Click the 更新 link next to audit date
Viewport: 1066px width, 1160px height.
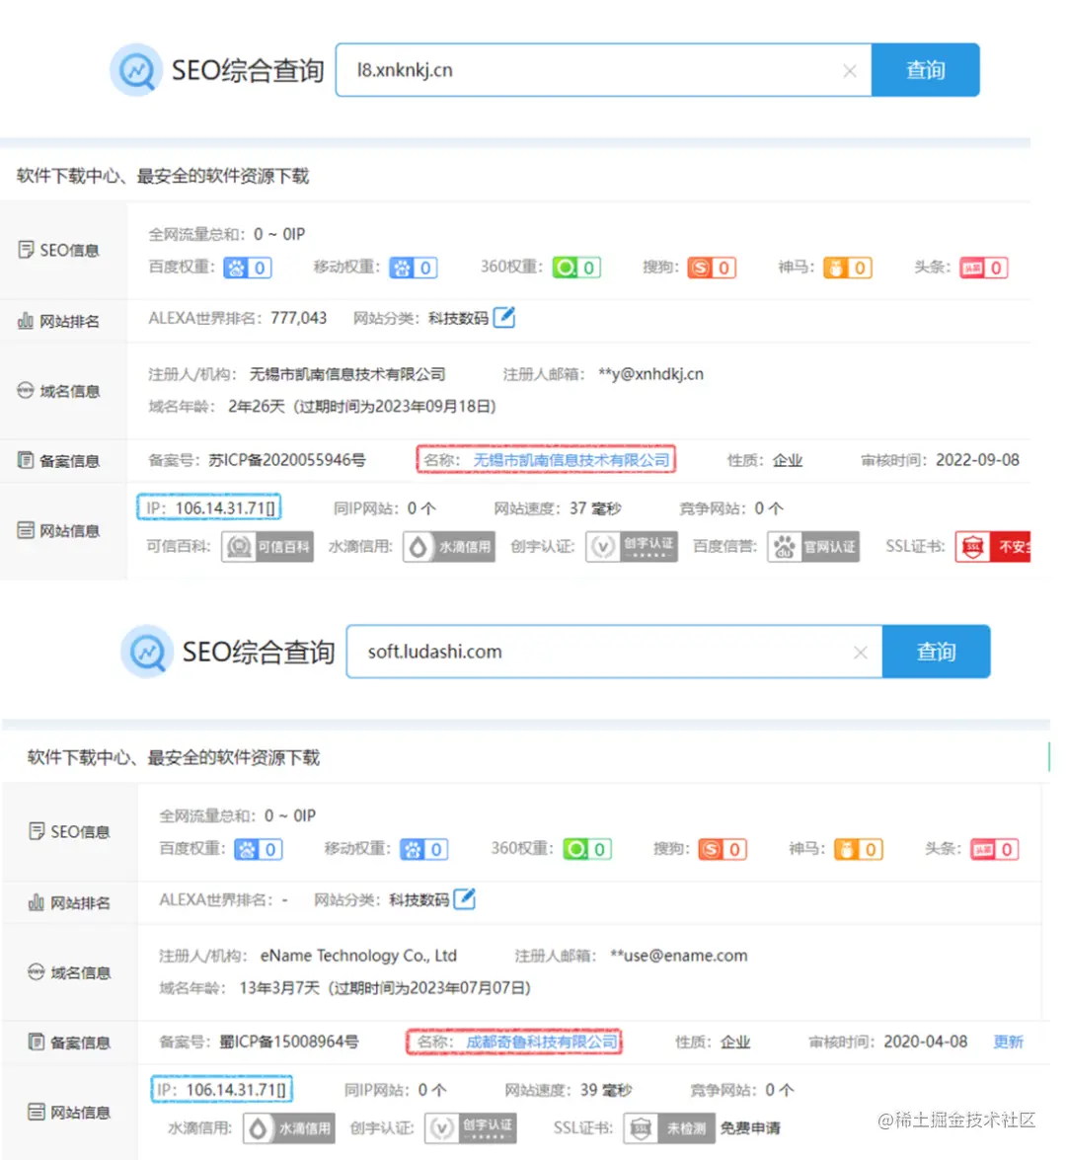[x=1008, y=1042]
